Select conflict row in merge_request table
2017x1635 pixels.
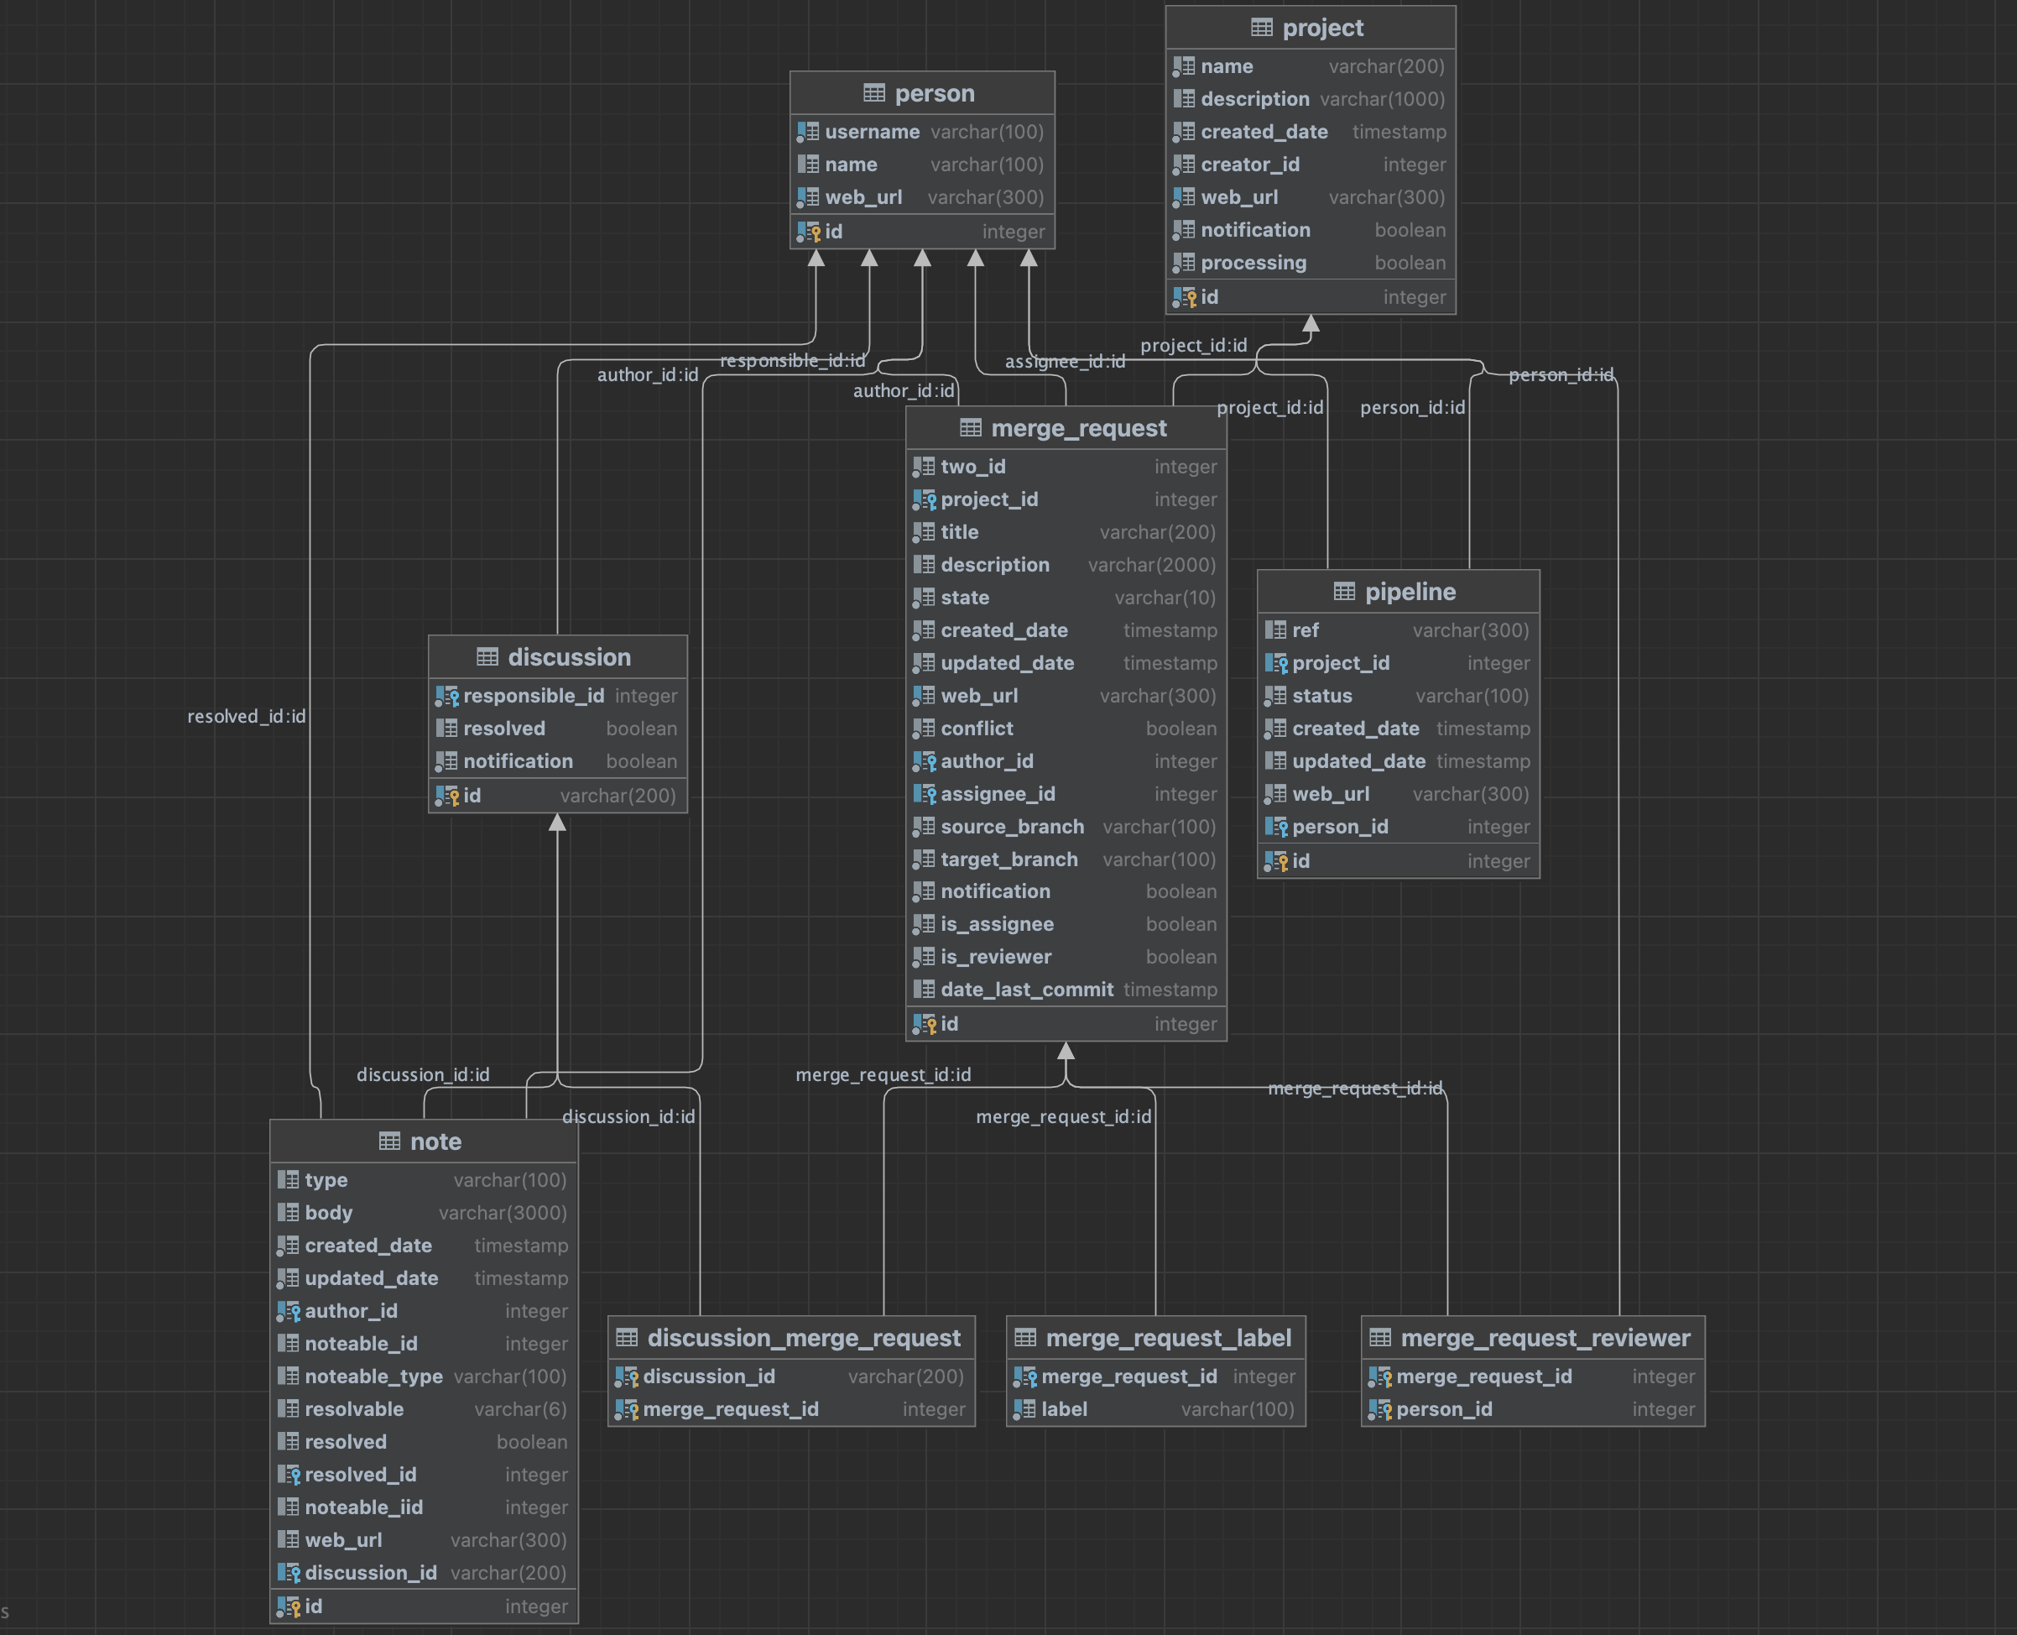(1066, 729)
